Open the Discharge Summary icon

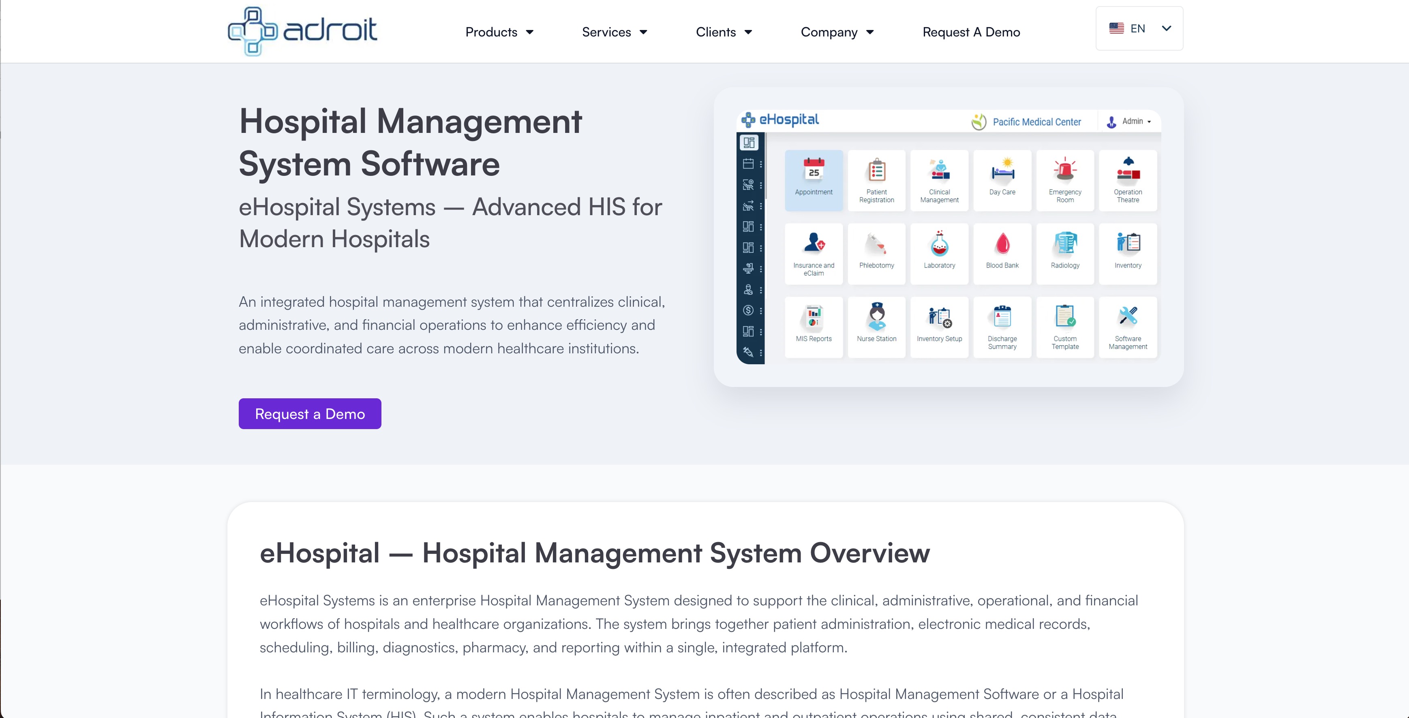pos(1002,327)
